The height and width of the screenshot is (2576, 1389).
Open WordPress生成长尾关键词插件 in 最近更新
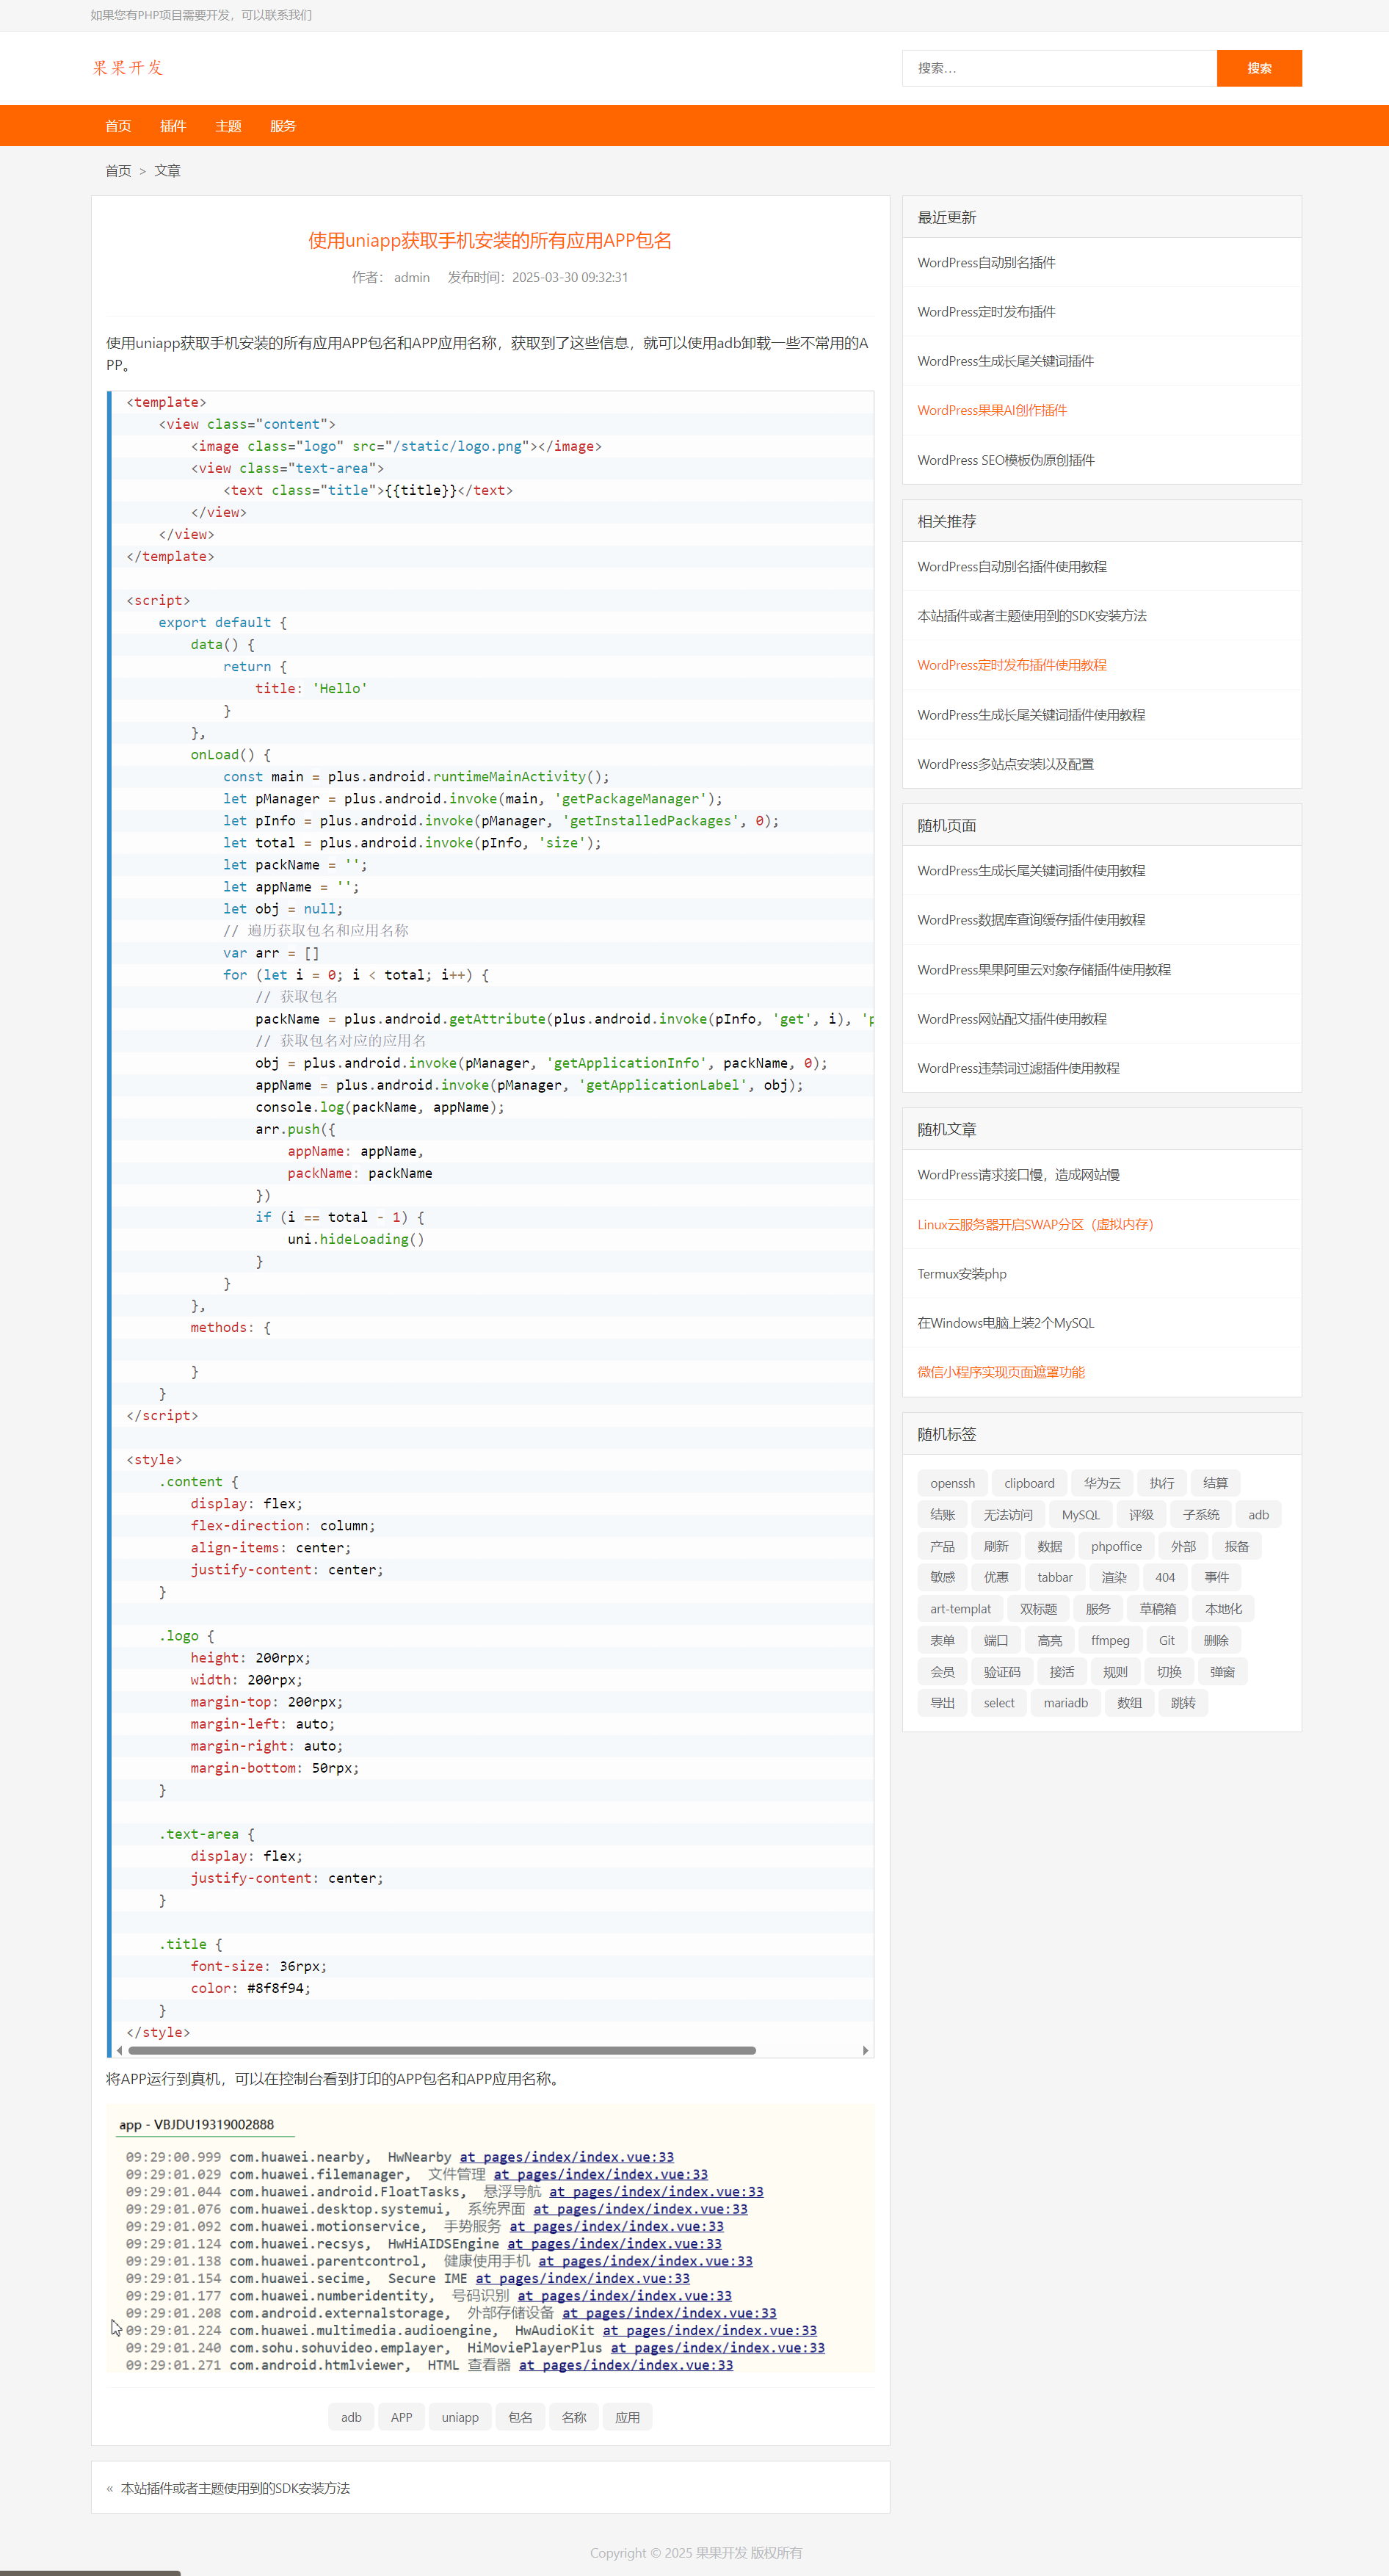pyautogui.click(x=1005, y=361)
